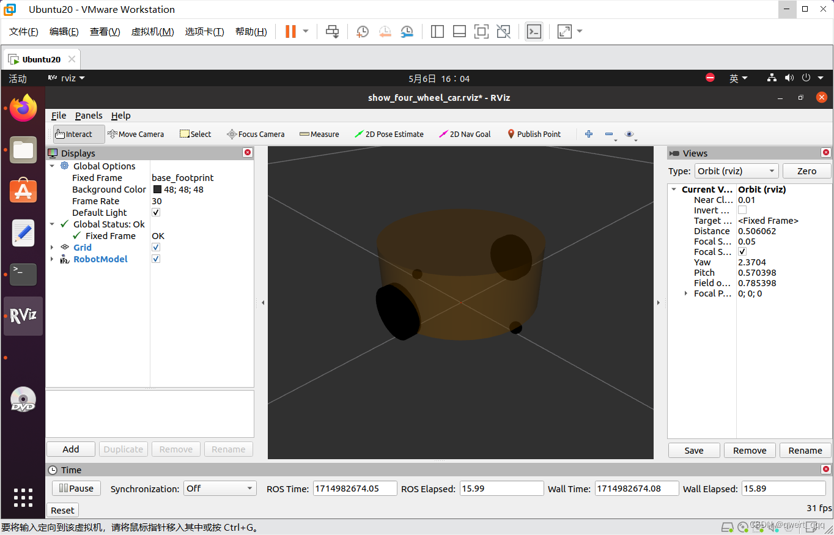
Task: Click the Reset button
Action: [62, 511]
